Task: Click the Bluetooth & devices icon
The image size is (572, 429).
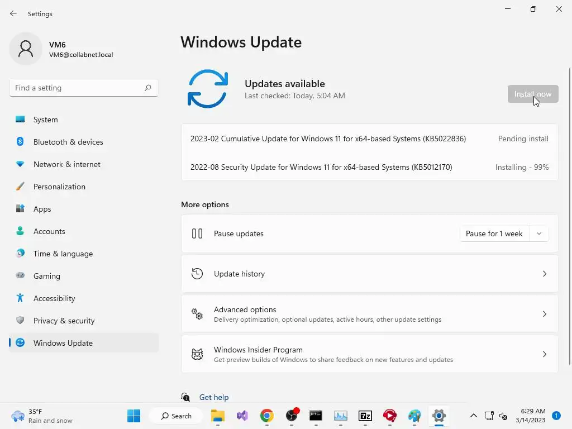Action: (20, 141)
